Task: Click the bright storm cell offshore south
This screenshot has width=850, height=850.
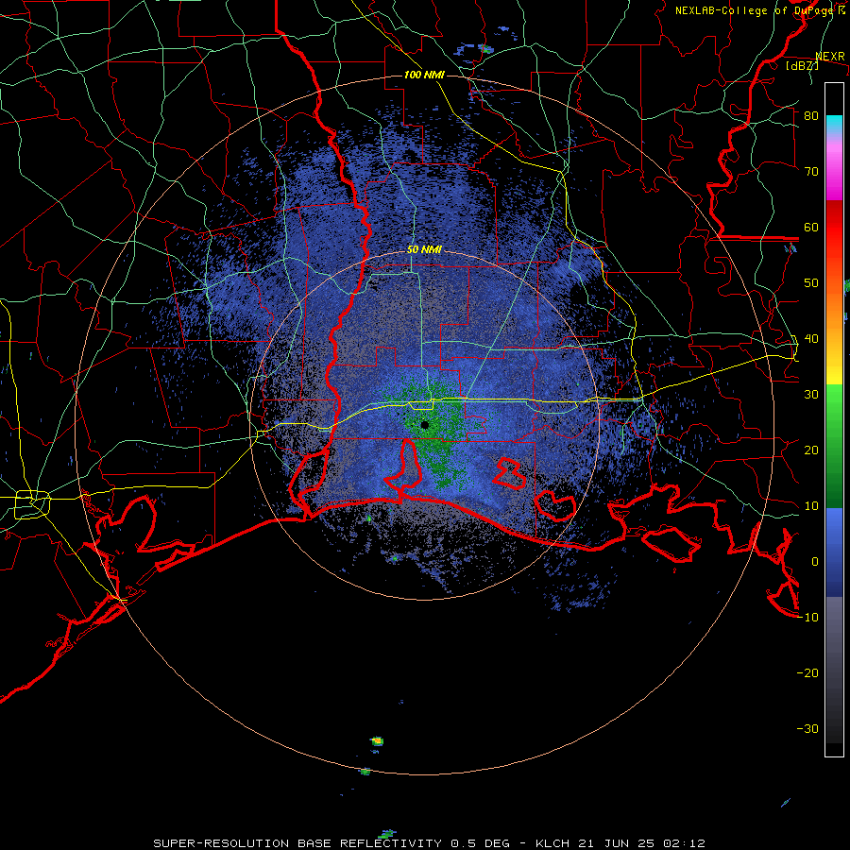Action: (x=377, y=740)
